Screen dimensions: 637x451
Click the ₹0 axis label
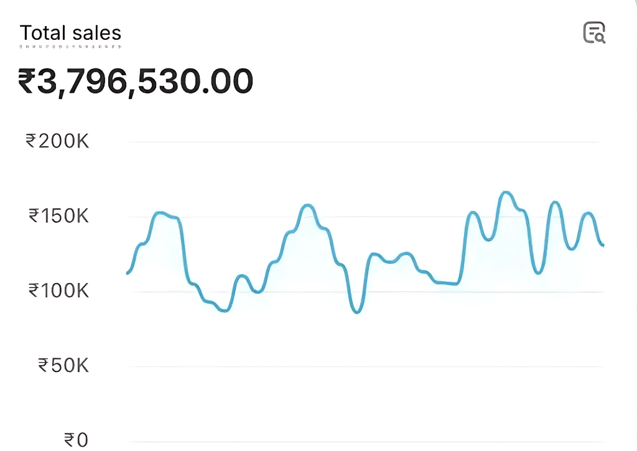coord(77,440)
